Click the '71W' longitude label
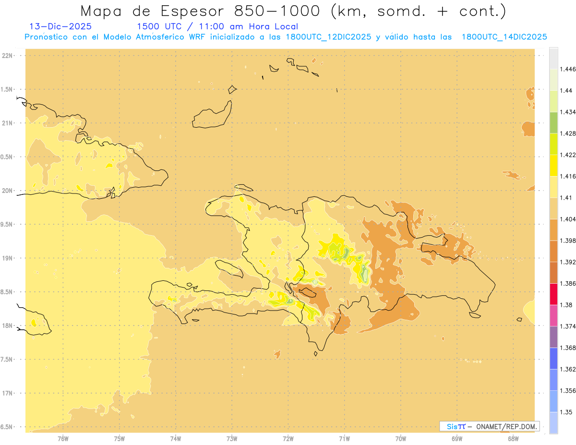This screenshot has height=445, width=576. [x=344, y=438]
